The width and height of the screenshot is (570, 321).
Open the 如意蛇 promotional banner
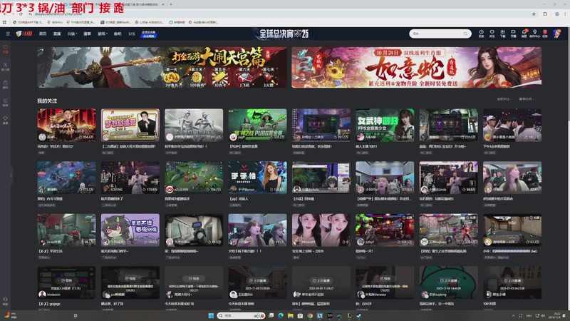[416, 67]
